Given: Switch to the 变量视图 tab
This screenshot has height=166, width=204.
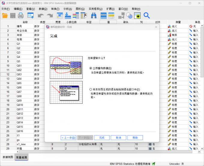Looking at the screenshot, I should click(x=22, y=157).
